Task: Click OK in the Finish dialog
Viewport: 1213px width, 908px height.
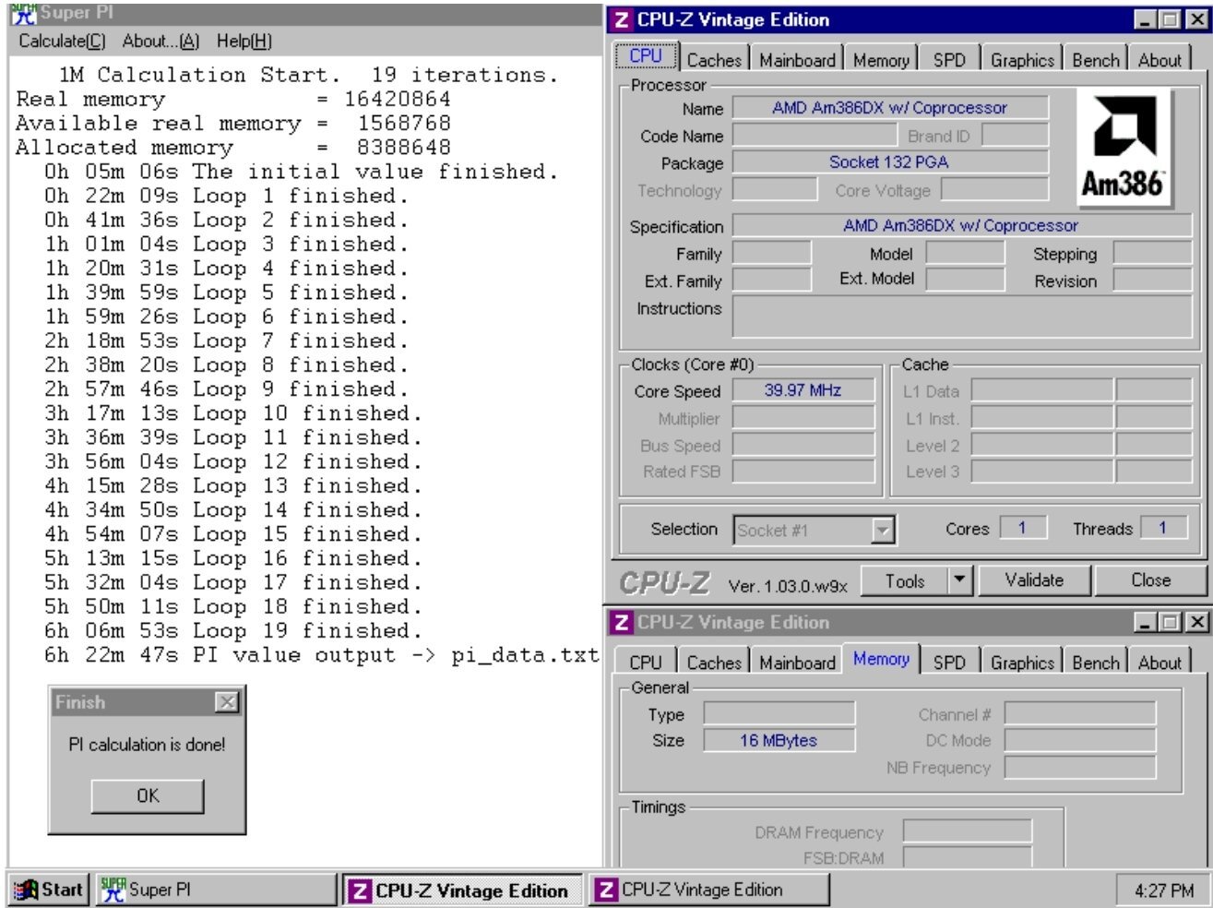Action: tap(148, 795)
